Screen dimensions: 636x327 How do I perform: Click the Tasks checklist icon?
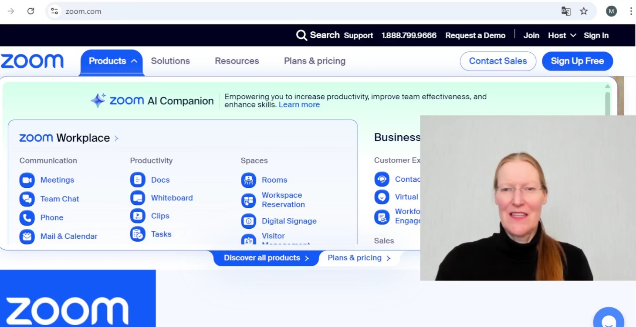tap(138, 234)
